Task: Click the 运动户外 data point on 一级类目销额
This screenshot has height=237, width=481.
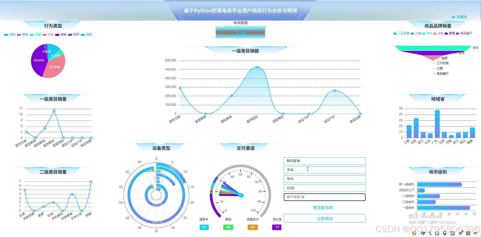Action: tap(335, 90)
